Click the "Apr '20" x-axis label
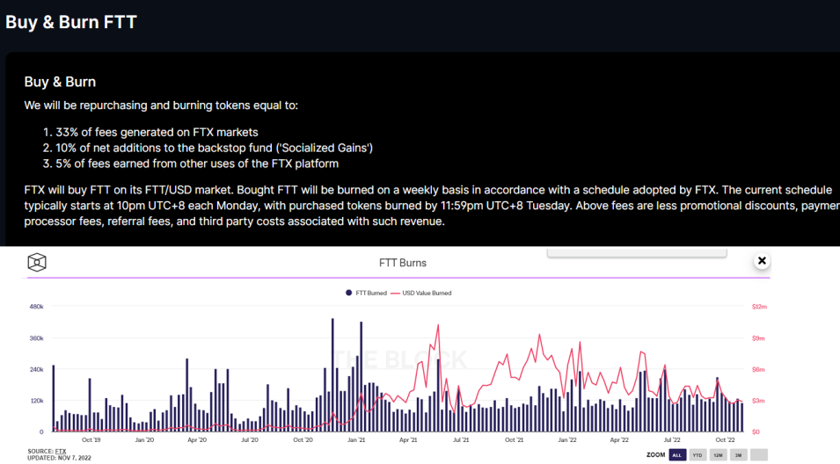 (197, 440)
